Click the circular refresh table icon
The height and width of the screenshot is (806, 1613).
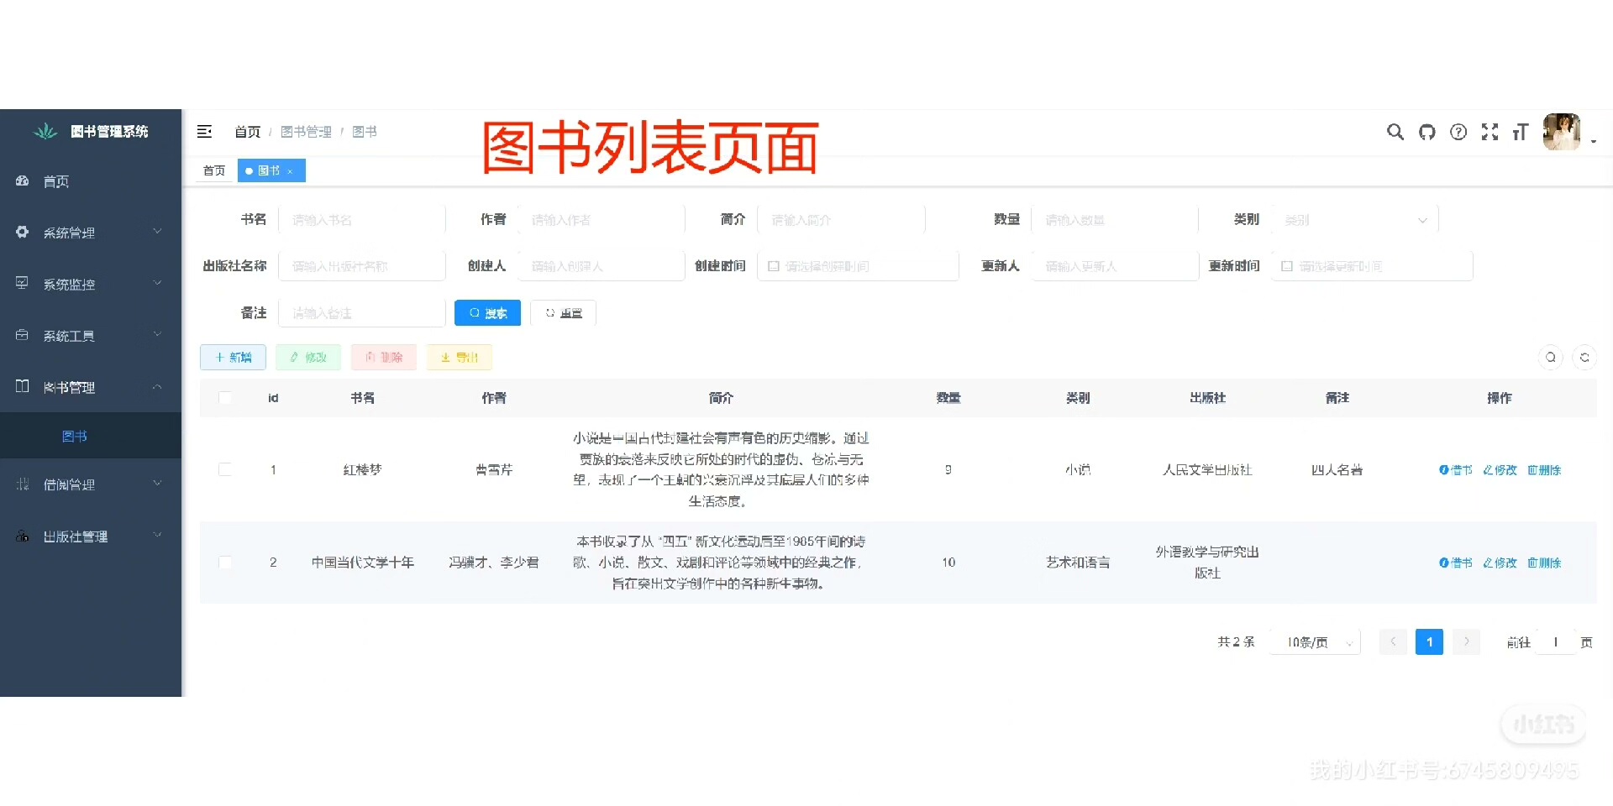click(1584, 358)
